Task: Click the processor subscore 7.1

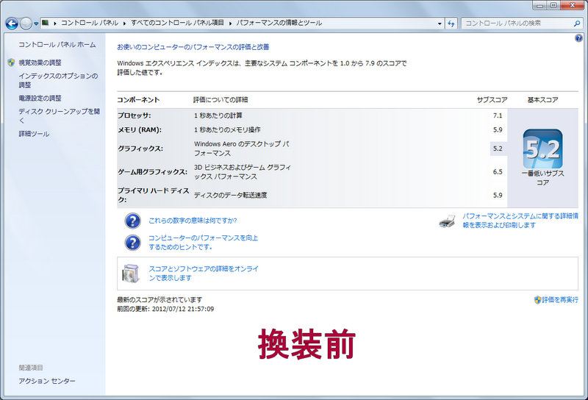Action: click(498, 115)
